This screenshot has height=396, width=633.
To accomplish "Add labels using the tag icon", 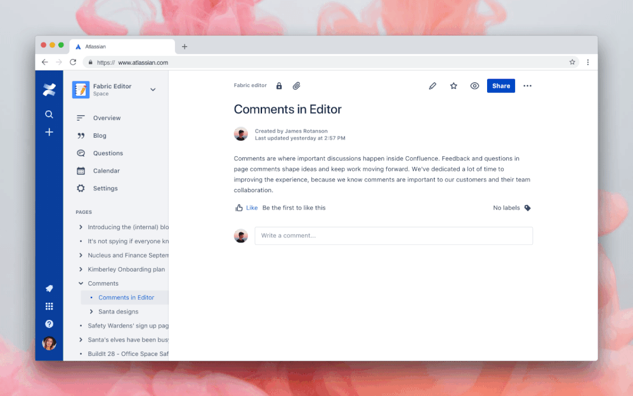I will tap(528, 208).
